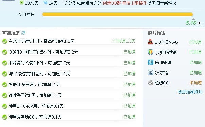Click the yellow 今日成长 progress bar

(117, 14)
